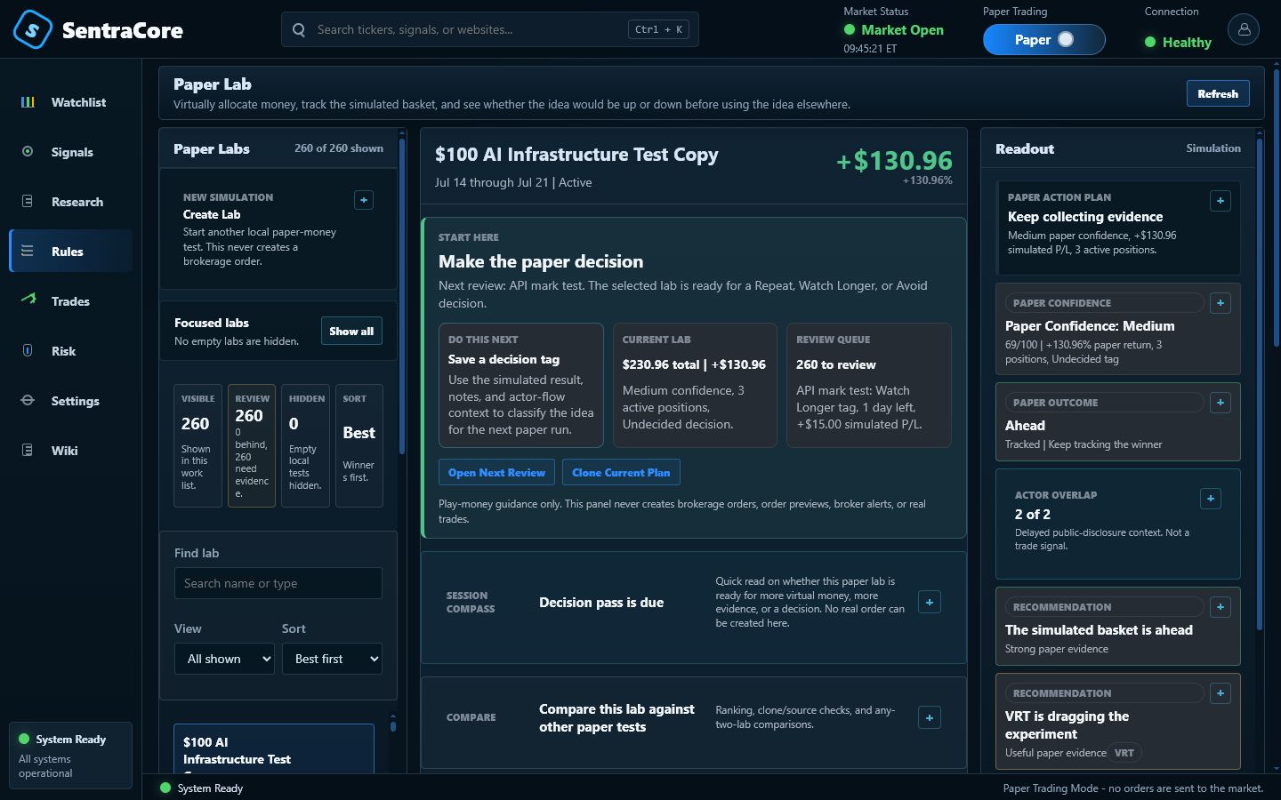Expand the Compare section

930,717
